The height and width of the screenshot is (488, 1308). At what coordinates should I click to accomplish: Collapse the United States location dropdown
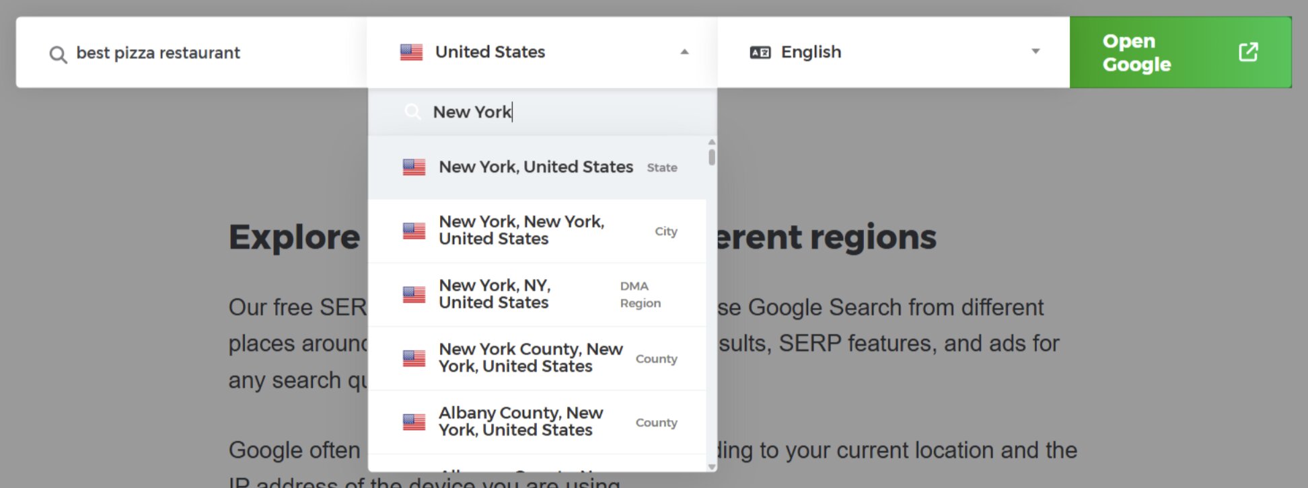(542, 52)
